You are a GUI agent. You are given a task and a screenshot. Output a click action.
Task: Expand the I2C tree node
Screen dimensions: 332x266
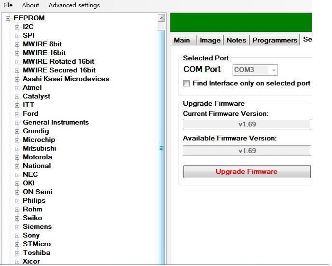(x=17, y=27)
